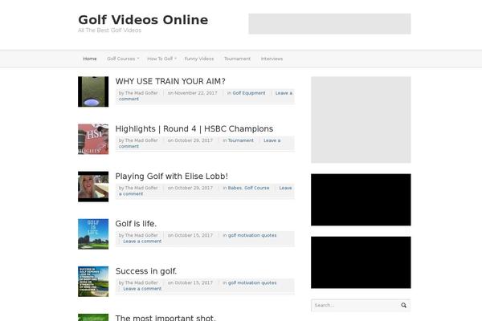
Task: Click the Train Your Aim post thumbnail
Action: (x=93, y=91)
